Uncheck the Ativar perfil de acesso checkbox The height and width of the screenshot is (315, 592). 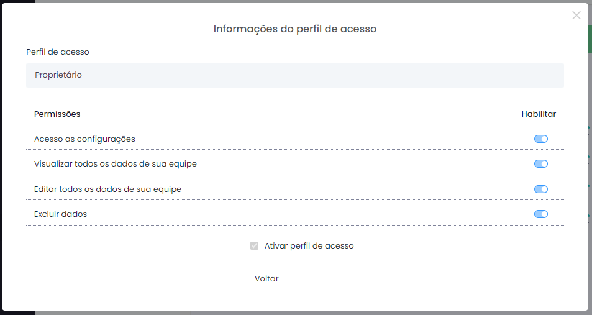point(255,246)
